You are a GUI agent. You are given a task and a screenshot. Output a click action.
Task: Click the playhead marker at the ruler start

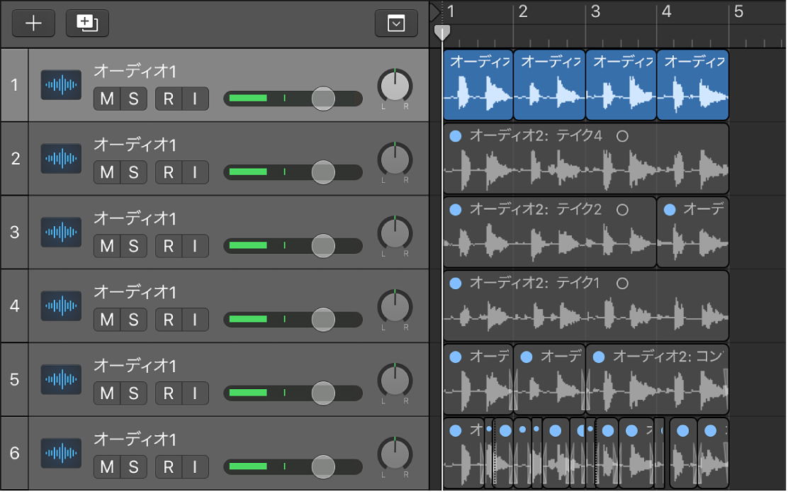coord(441,33)
